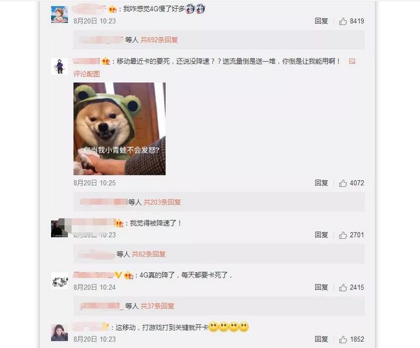Click 回复 on 我觉得被降速了 comment

[321, 235]
